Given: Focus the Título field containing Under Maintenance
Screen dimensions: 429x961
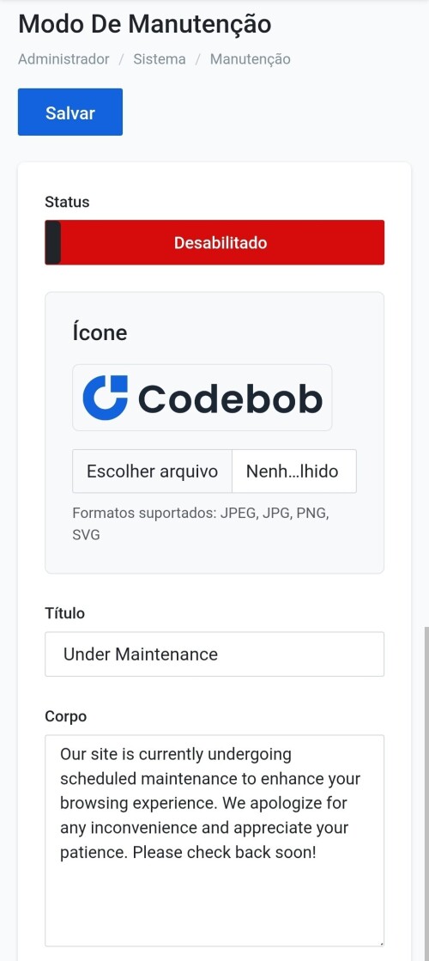Looking at the screenshot, I should [214, 654].
